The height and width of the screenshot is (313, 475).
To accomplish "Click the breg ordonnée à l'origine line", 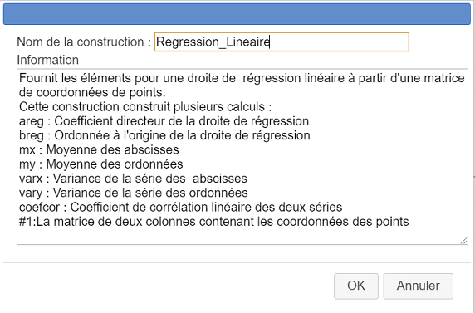I will [164, 135].
